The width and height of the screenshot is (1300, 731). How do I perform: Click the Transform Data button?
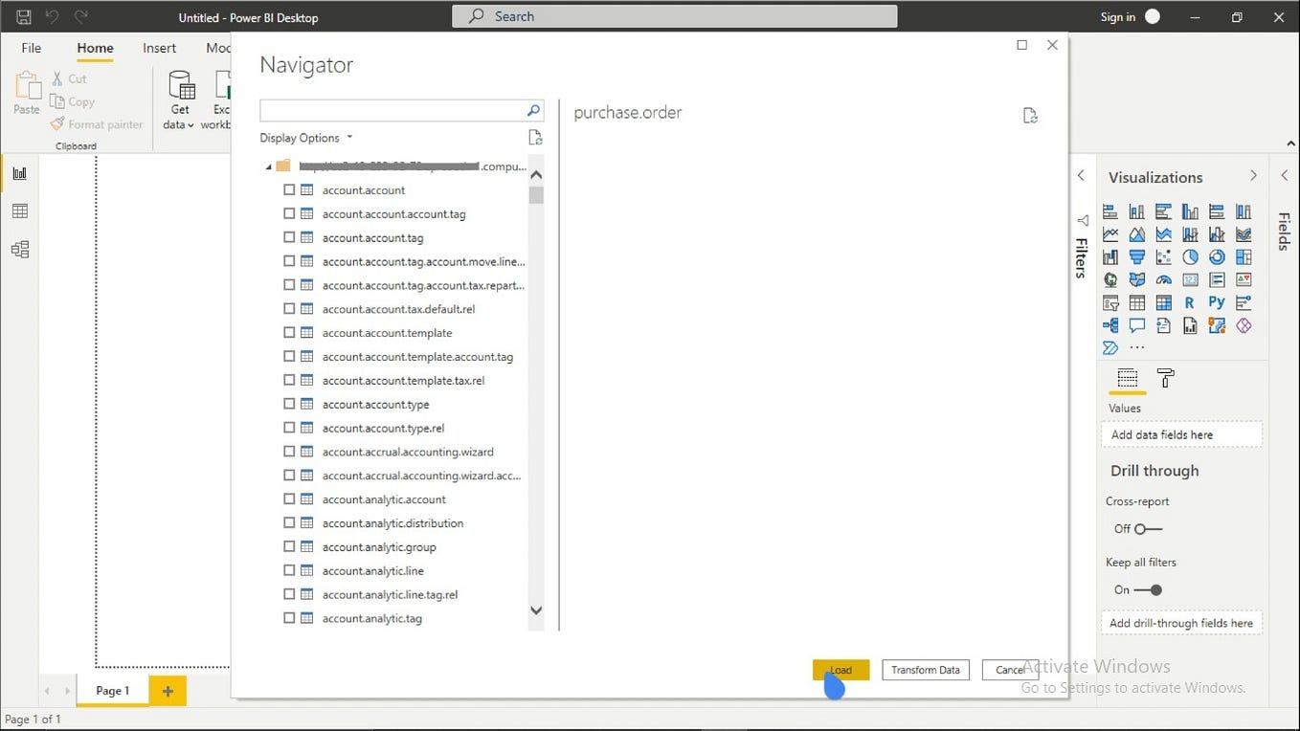pos(925,670)
